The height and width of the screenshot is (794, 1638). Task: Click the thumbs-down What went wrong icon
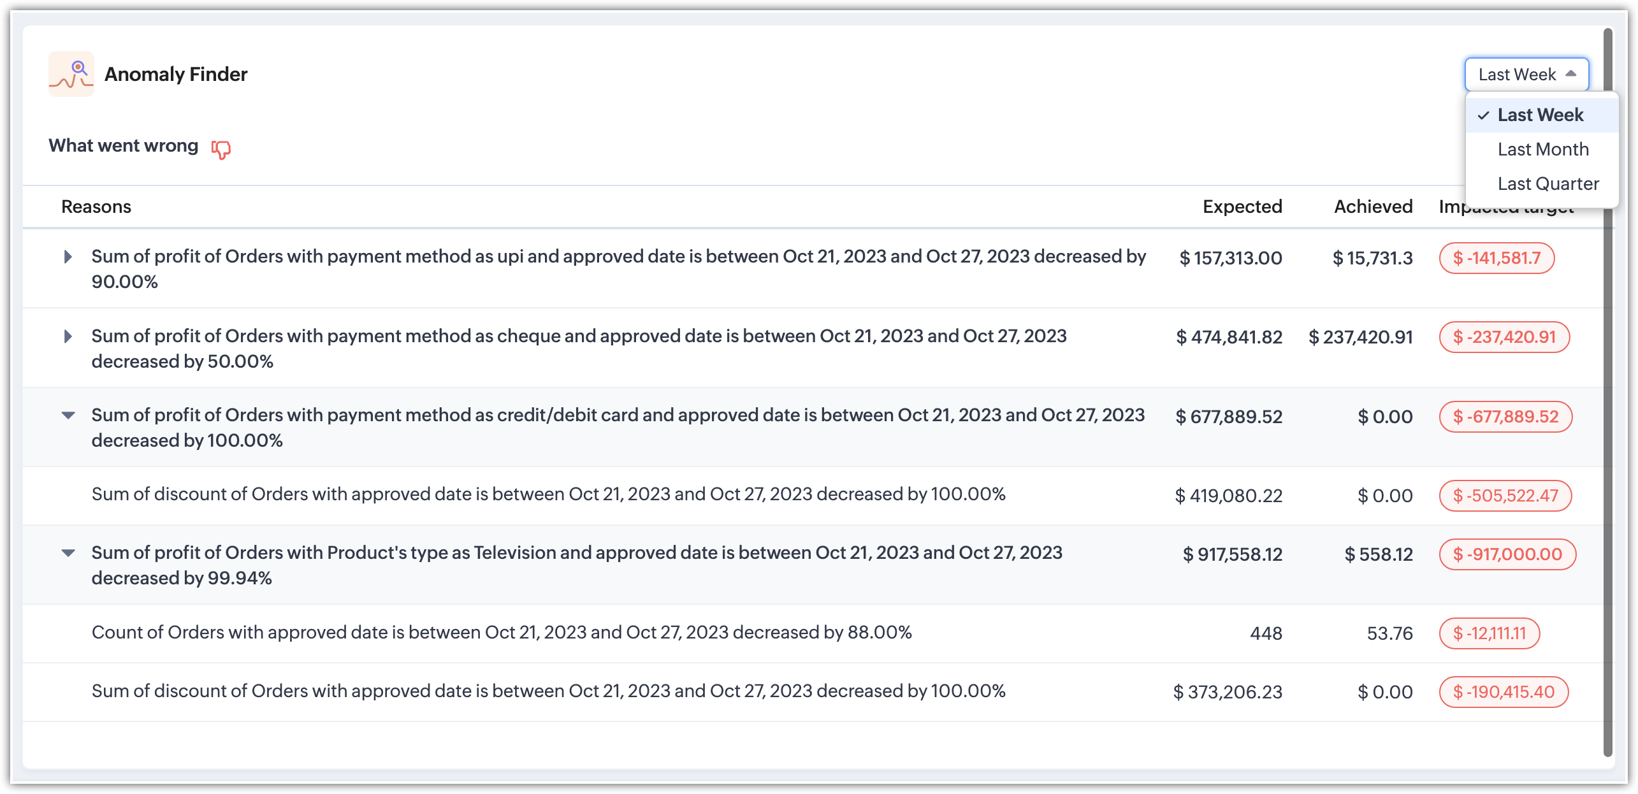pyautogui.click(x=221, y=149)
